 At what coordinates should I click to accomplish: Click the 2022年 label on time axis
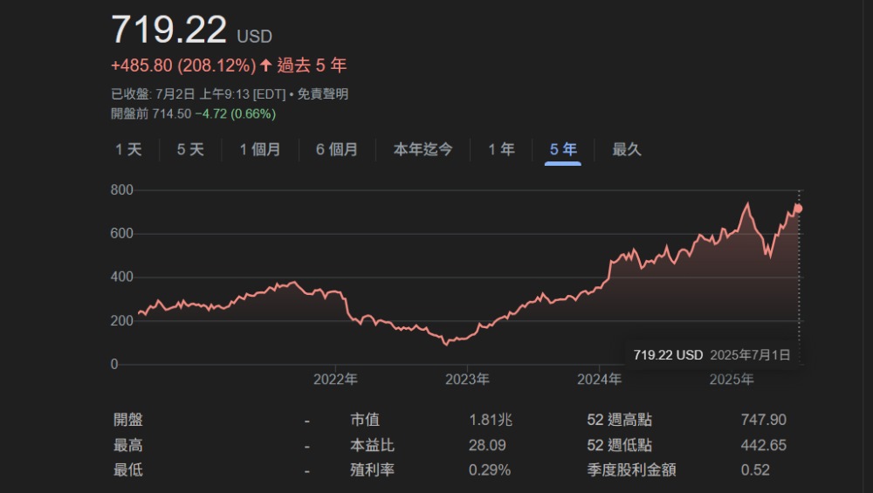pos(335,380)
